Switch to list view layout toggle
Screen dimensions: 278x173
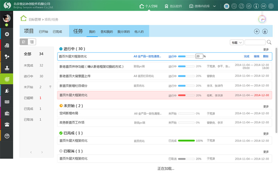point(32,42)
